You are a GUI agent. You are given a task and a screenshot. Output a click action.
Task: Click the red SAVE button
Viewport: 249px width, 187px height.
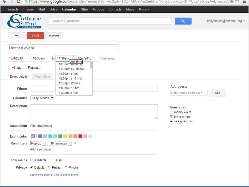(35, 36)
